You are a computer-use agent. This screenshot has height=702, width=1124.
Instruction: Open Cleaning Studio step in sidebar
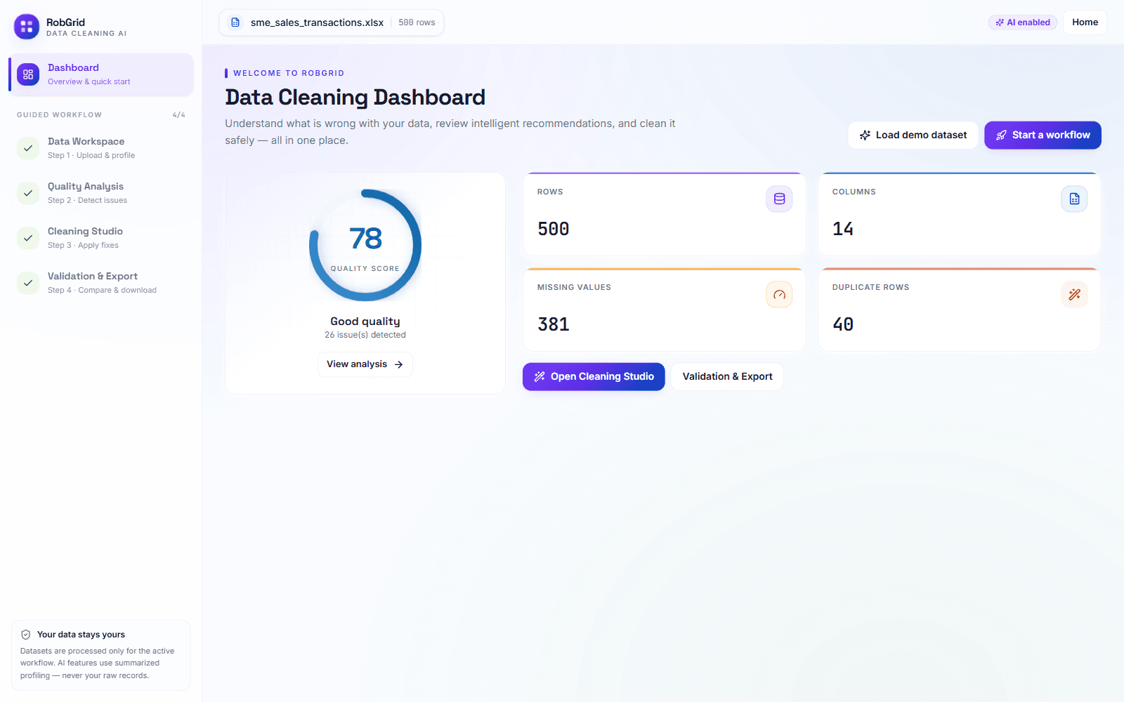click(101, 238)
